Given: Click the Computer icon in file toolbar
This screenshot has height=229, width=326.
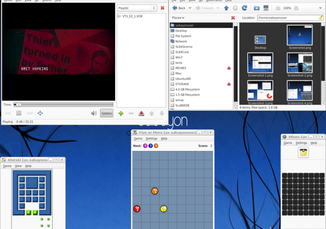Looking at the screenshot, I should click(x=266, y=8).
